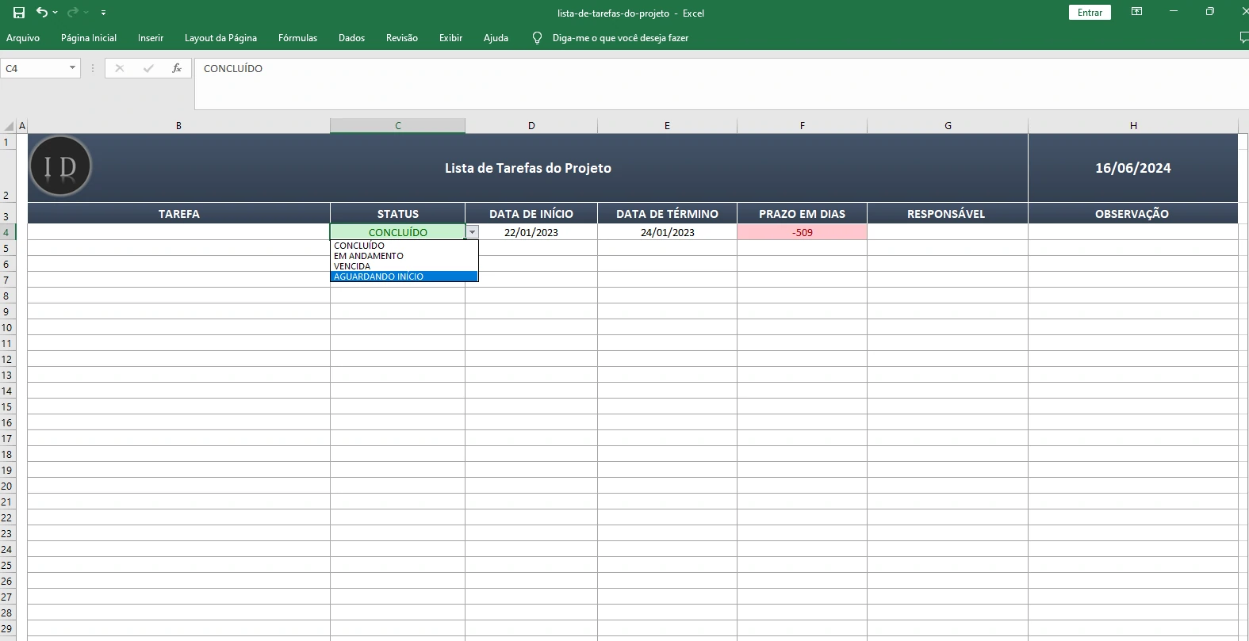Click the Entrar sign-in button
1249x641 pixels.
1090,13
